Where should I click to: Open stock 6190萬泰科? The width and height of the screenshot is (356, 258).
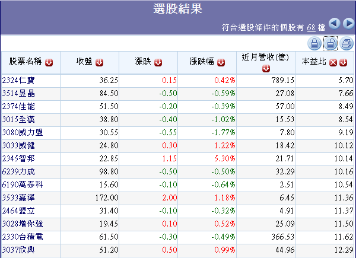point(23,184)
